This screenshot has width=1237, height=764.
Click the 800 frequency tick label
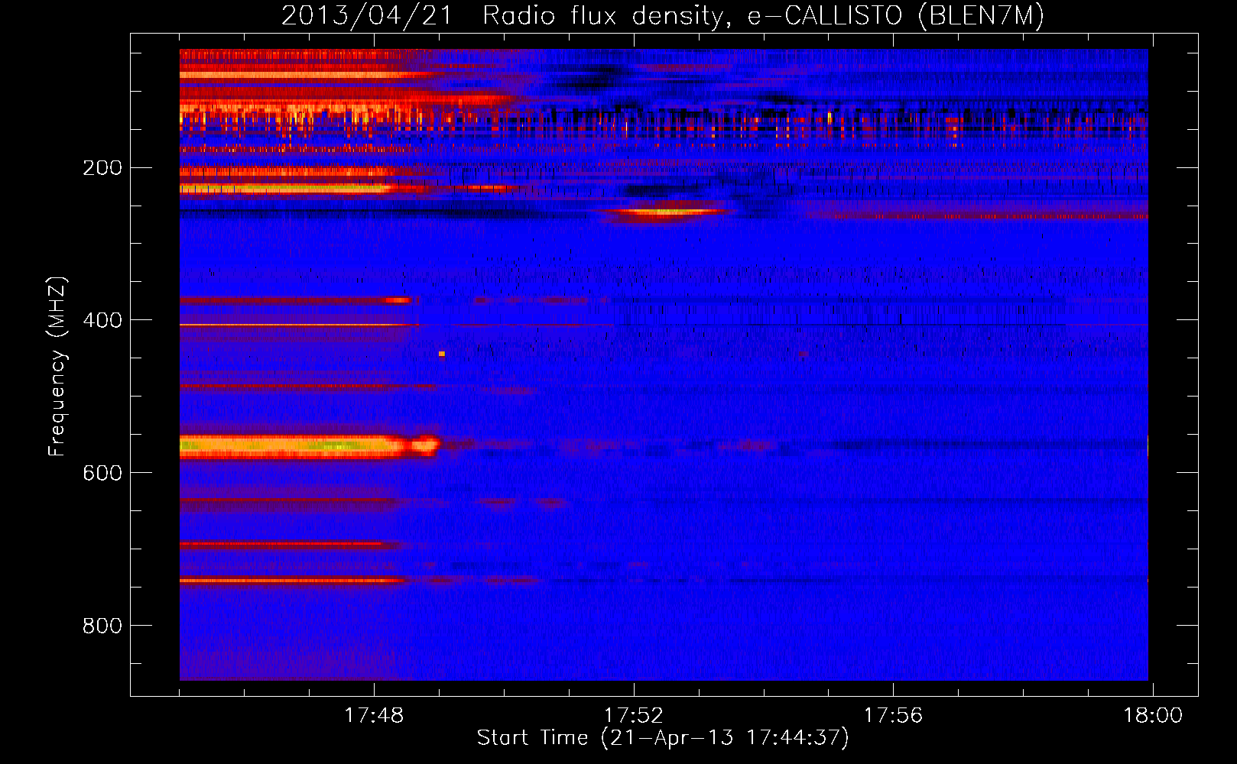[102, 626]
